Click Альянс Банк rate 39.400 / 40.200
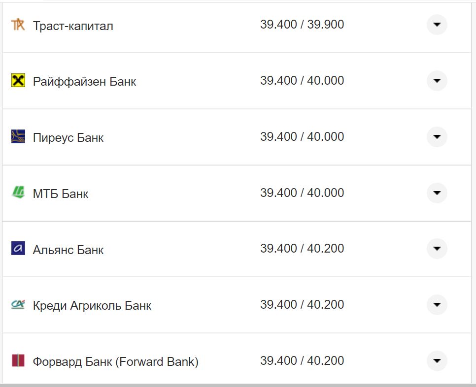The height and width of the screenshot is (387, 476). 302,249
